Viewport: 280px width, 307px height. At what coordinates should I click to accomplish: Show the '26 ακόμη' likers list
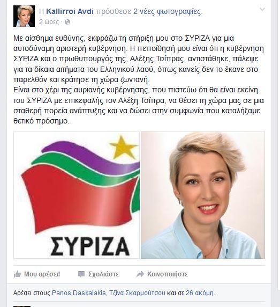click(x=200, y=293)
